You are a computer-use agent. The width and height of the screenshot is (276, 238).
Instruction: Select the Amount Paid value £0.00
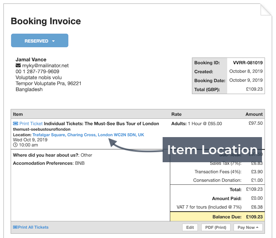(257, 198)
